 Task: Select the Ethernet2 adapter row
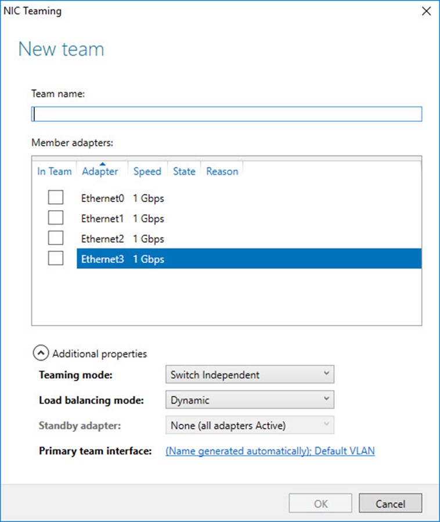pyautogui.click(x=249, y=239)
